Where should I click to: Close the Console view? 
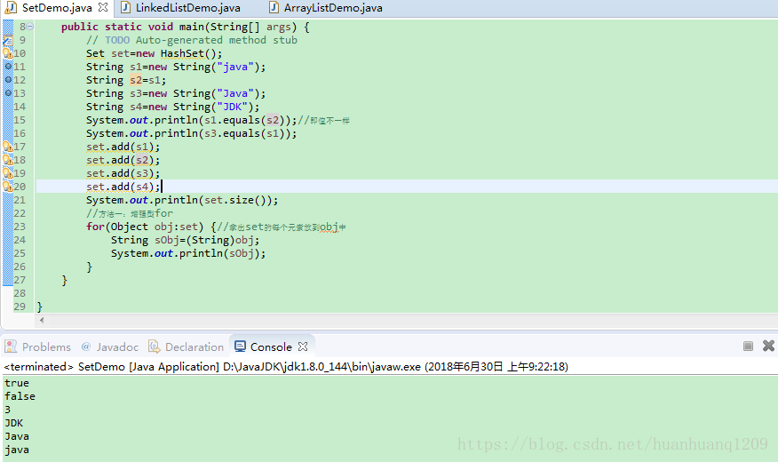[303, 346]
